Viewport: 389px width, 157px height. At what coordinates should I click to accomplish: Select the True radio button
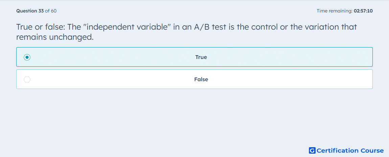point(27,57)
